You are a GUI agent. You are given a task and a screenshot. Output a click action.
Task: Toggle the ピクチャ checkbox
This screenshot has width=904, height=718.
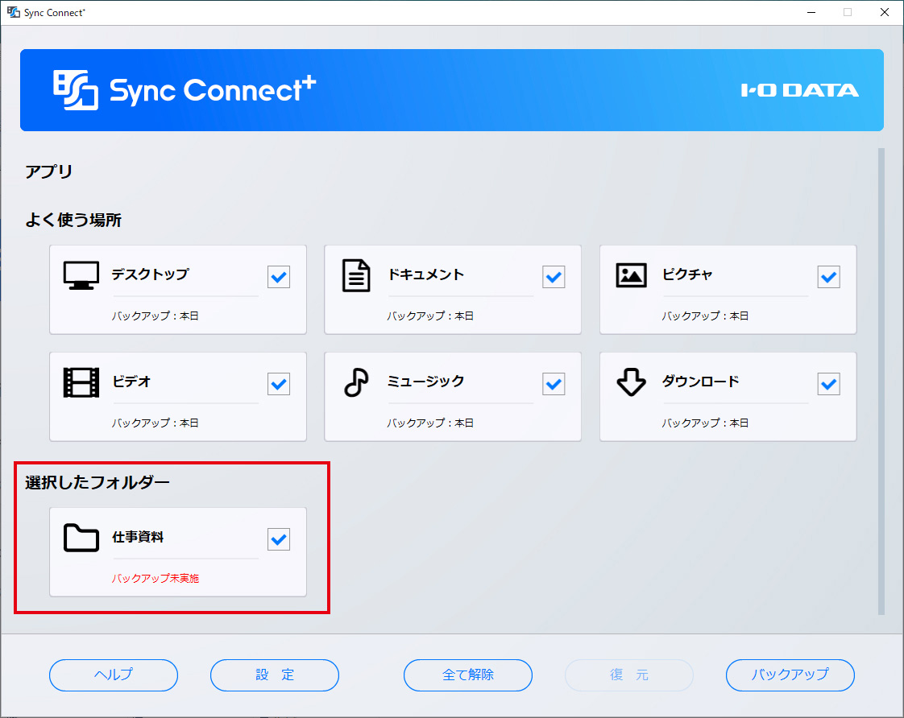coord(828,278)
